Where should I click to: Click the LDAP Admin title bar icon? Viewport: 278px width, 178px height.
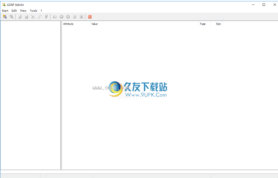tap(4, 4)
